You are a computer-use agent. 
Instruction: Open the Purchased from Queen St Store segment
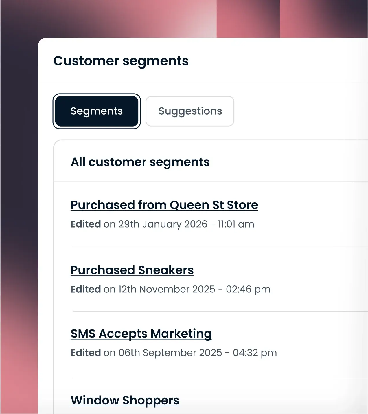coord(164,205)
